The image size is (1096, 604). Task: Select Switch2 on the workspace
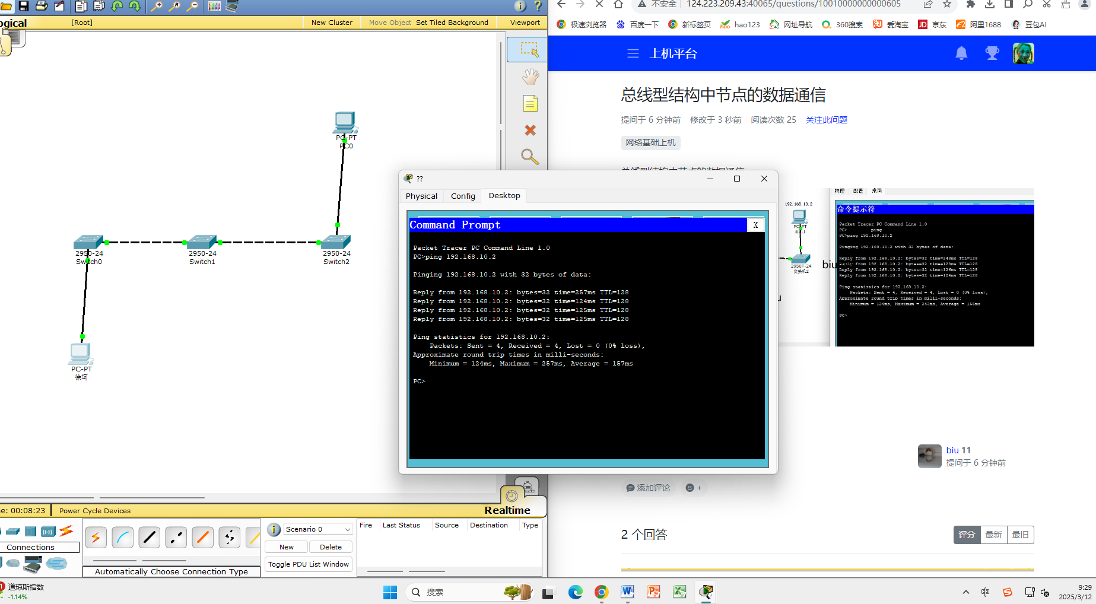tap(336, 242)
